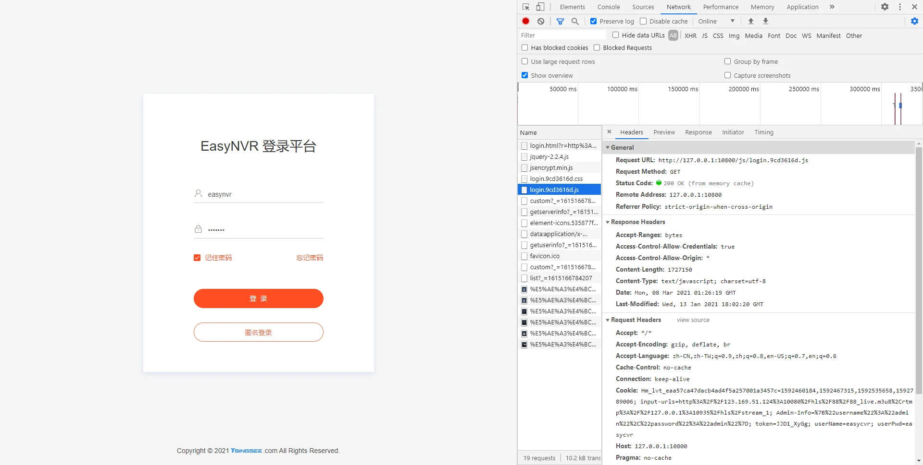
Task: Uncheck the 记住密码 remember password checkbox
Action: click(197, 258)
